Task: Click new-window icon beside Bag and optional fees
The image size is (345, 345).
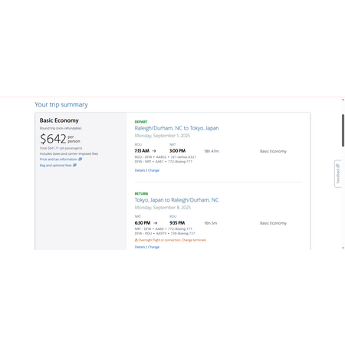Action: pyautogui.click(x=74, y=166)
